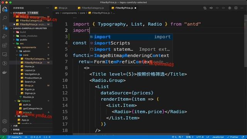Click the circular run icon in editor toolbar

click(x=230, y=8)
